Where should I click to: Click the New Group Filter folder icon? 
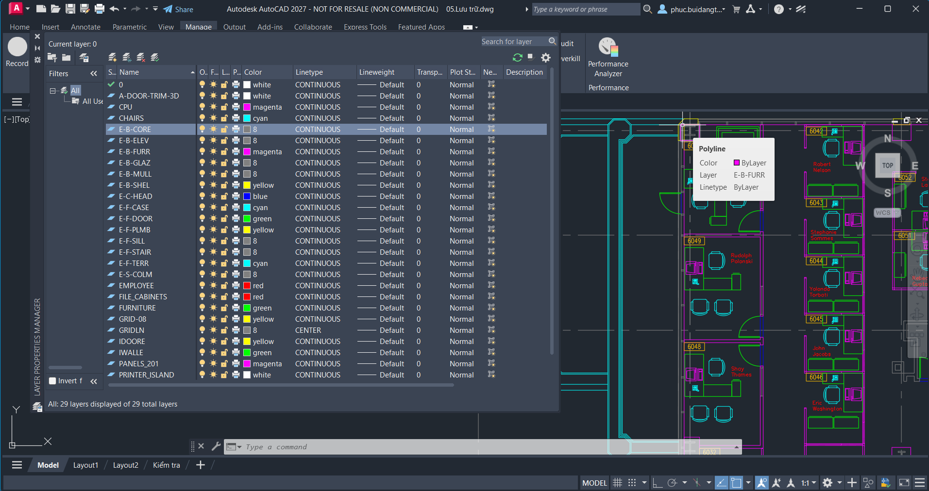point(67,58)
